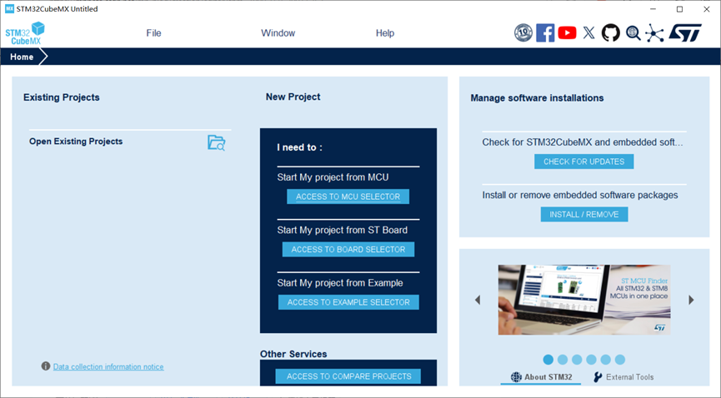This screenshot has width=721, height=398.
Task: Open the Help menu
Action: pyautogui.click(x=385, y=33)
